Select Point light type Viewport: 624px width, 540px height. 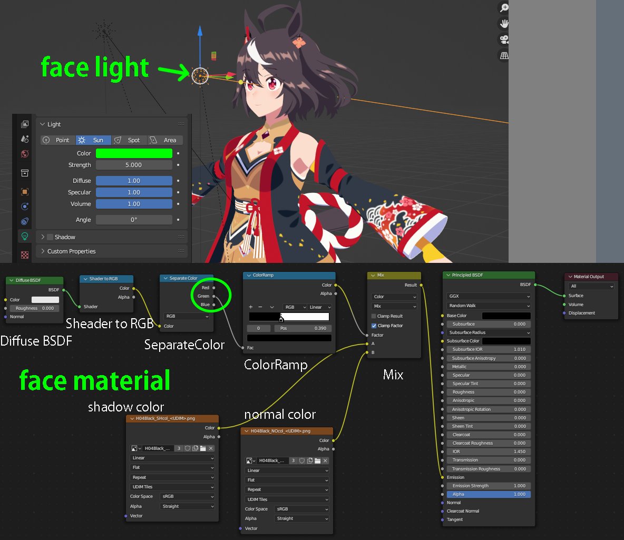(58, 140)
